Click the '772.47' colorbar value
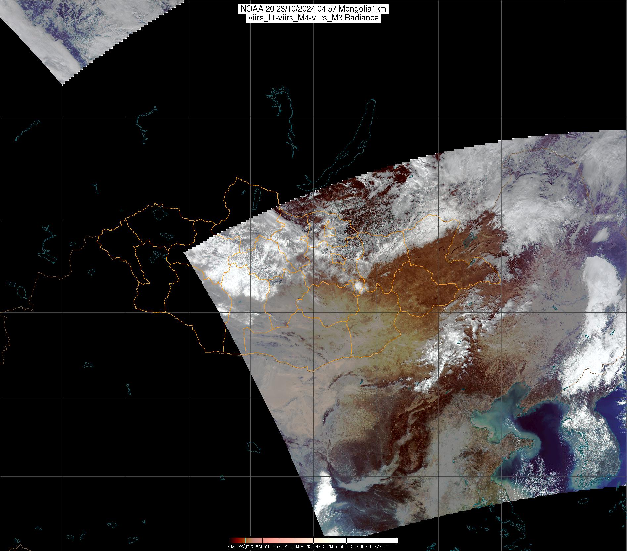The width and height of the screenshot is (627, 551). pos(381,546)
